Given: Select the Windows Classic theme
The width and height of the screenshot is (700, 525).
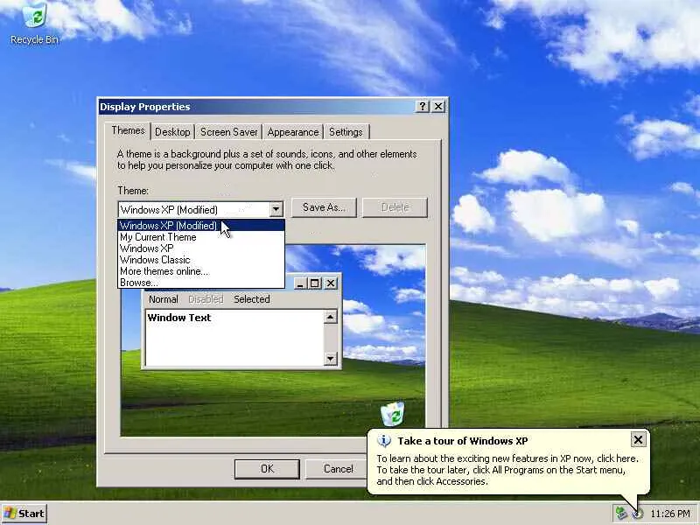Looking at the screenshot, I should tap(201, 260).
